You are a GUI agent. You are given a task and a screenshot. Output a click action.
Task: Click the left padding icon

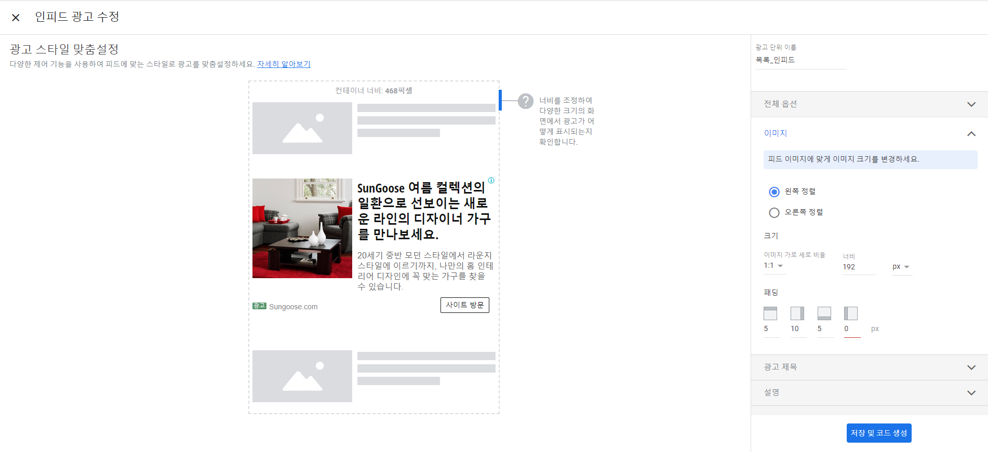(x=851, y=313)
